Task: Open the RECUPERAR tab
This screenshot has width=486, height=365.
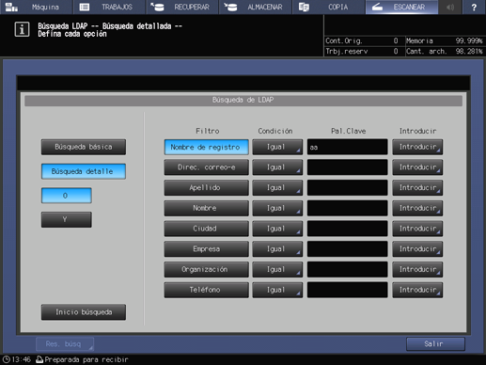Action: point(182,7)
